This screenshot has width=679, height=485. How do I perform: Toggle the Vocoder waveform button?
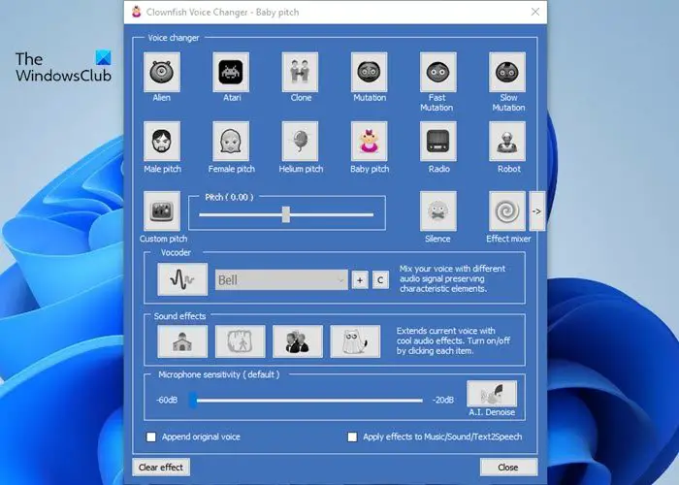click(182, 279)
